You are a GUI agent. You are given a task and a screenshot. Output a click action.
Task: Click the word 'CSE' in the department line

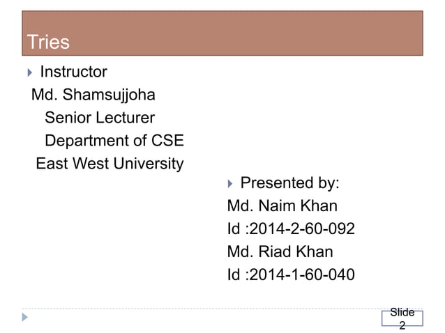(167, 141)
